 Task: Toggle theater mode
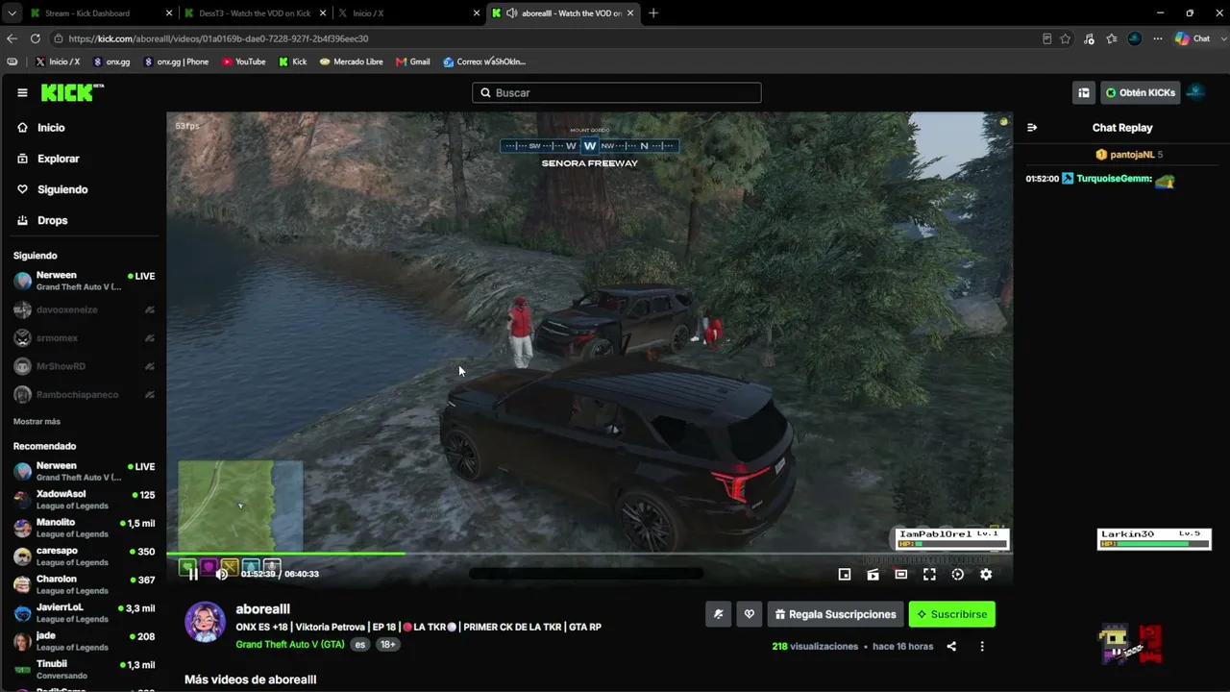point(901,574)
